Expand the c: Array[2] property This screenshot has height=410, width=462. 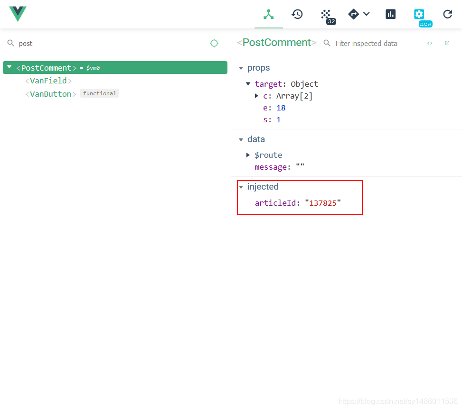tap(256, 96)
